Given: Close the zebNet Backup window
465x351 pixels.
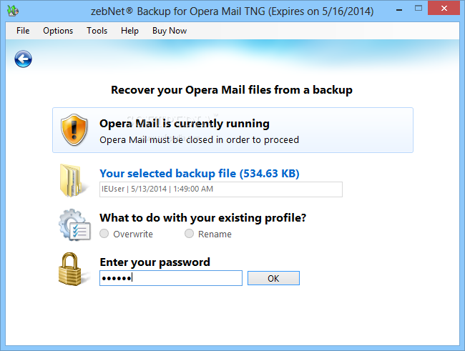Looking at the screenshot, I should coord(444,8).
